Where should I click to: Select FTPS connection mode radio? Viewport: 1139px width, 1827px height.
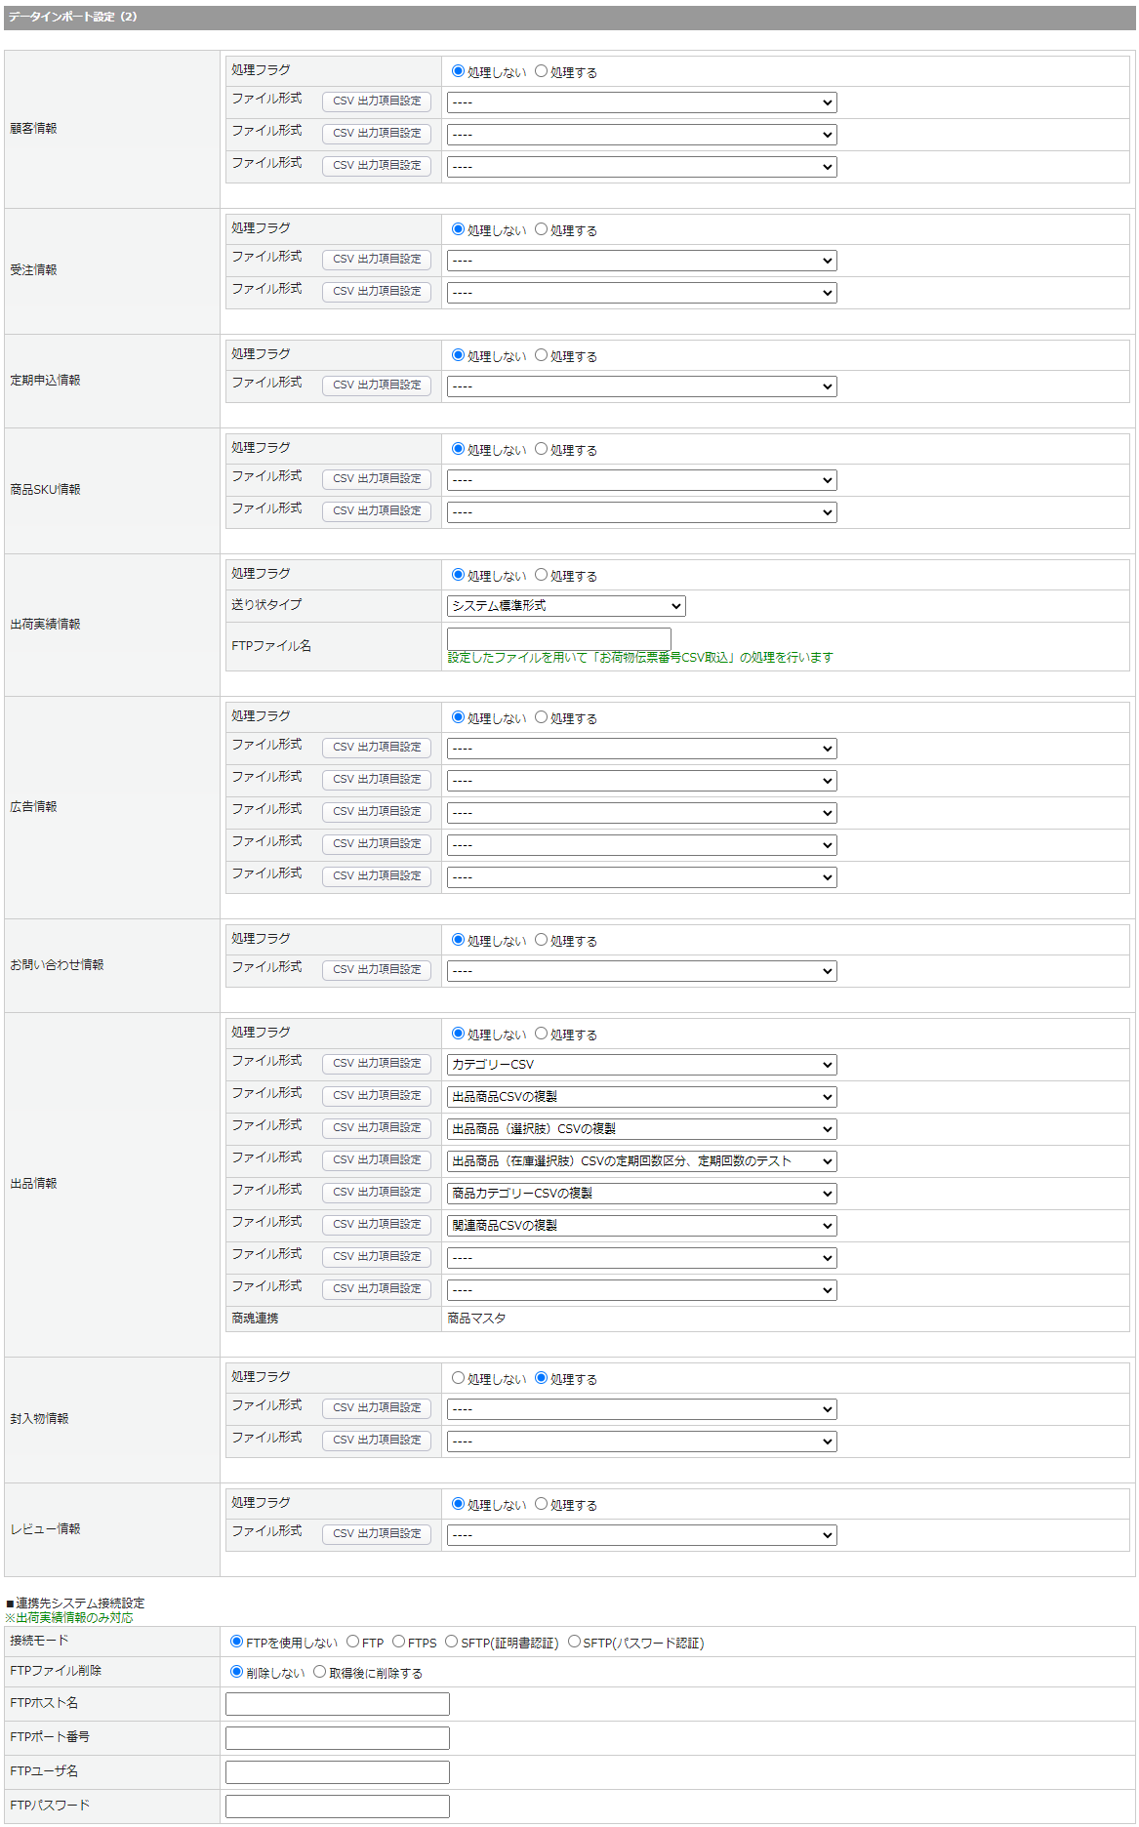(398, 1642)
